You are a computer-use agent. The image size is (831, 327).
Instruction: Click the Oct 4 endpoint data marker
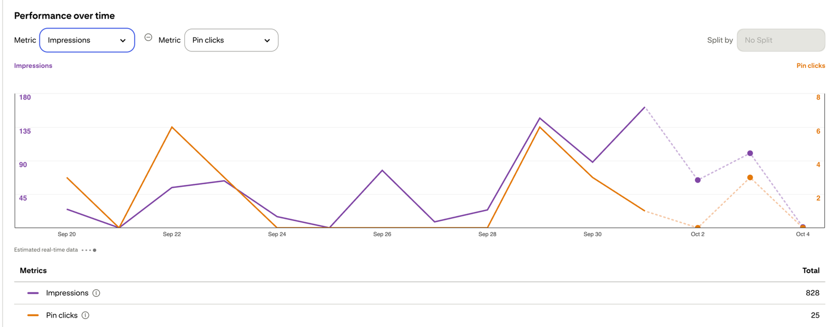pyautogui.click(x=803, y=227)
